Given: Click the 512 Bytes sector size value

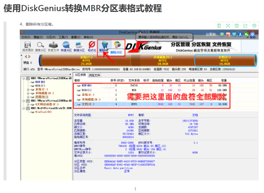Looking at the screenshot, I should 191,134.
